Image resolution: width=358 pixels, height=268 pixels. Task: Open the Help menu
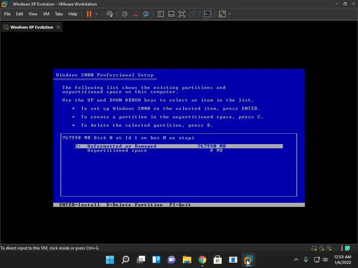point(73,14)
